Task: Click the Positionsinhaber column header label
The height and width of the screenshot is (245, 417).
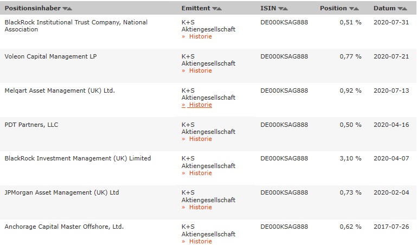Action: 32,9
